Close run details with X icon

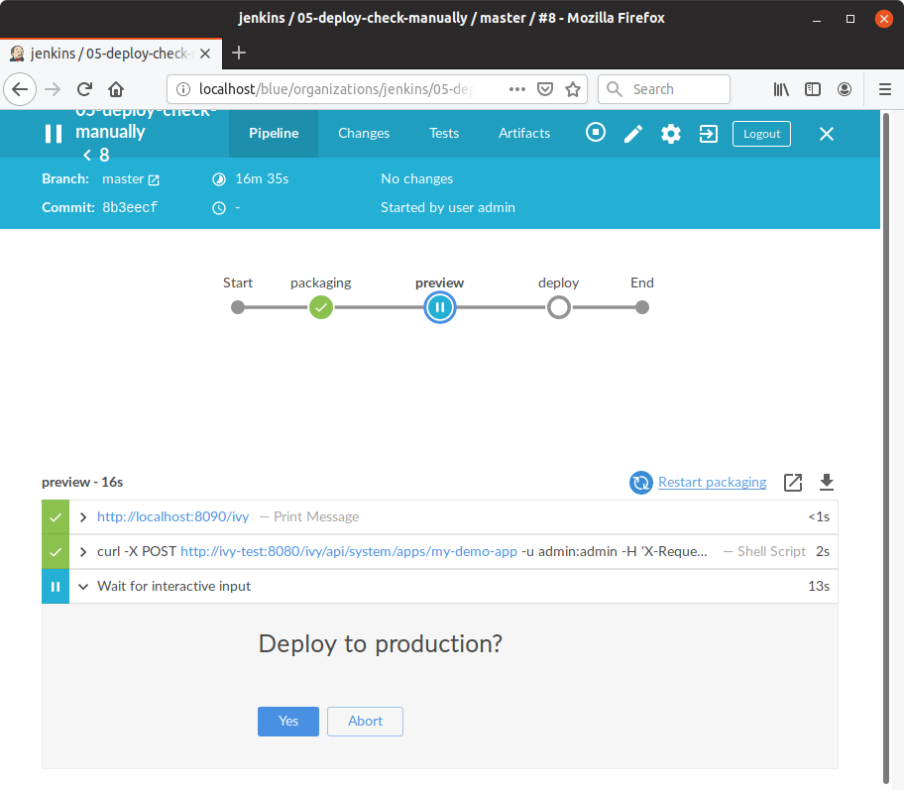click(826, 134)
